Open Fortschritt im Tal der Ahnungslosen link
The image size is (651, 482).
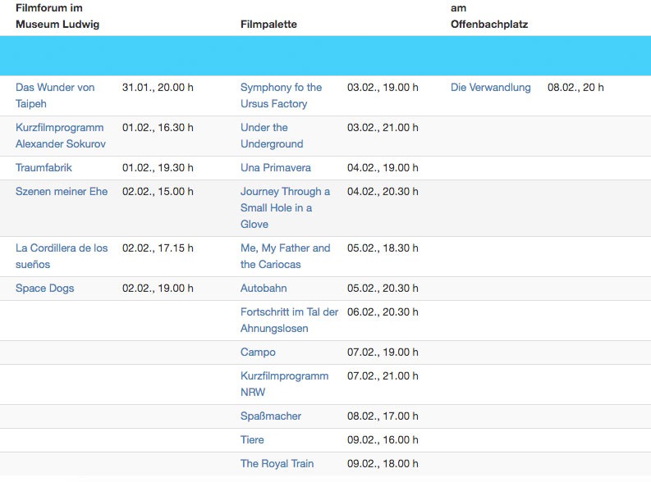click(x=290, y=320)
